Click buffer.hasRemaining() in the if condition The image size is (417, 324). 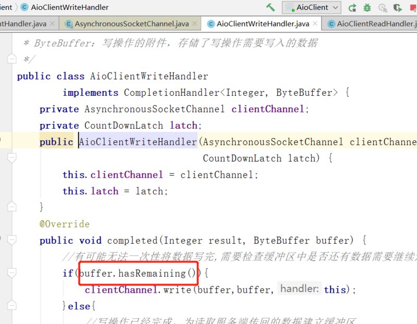pyautogui.click(x=137, y=273)
